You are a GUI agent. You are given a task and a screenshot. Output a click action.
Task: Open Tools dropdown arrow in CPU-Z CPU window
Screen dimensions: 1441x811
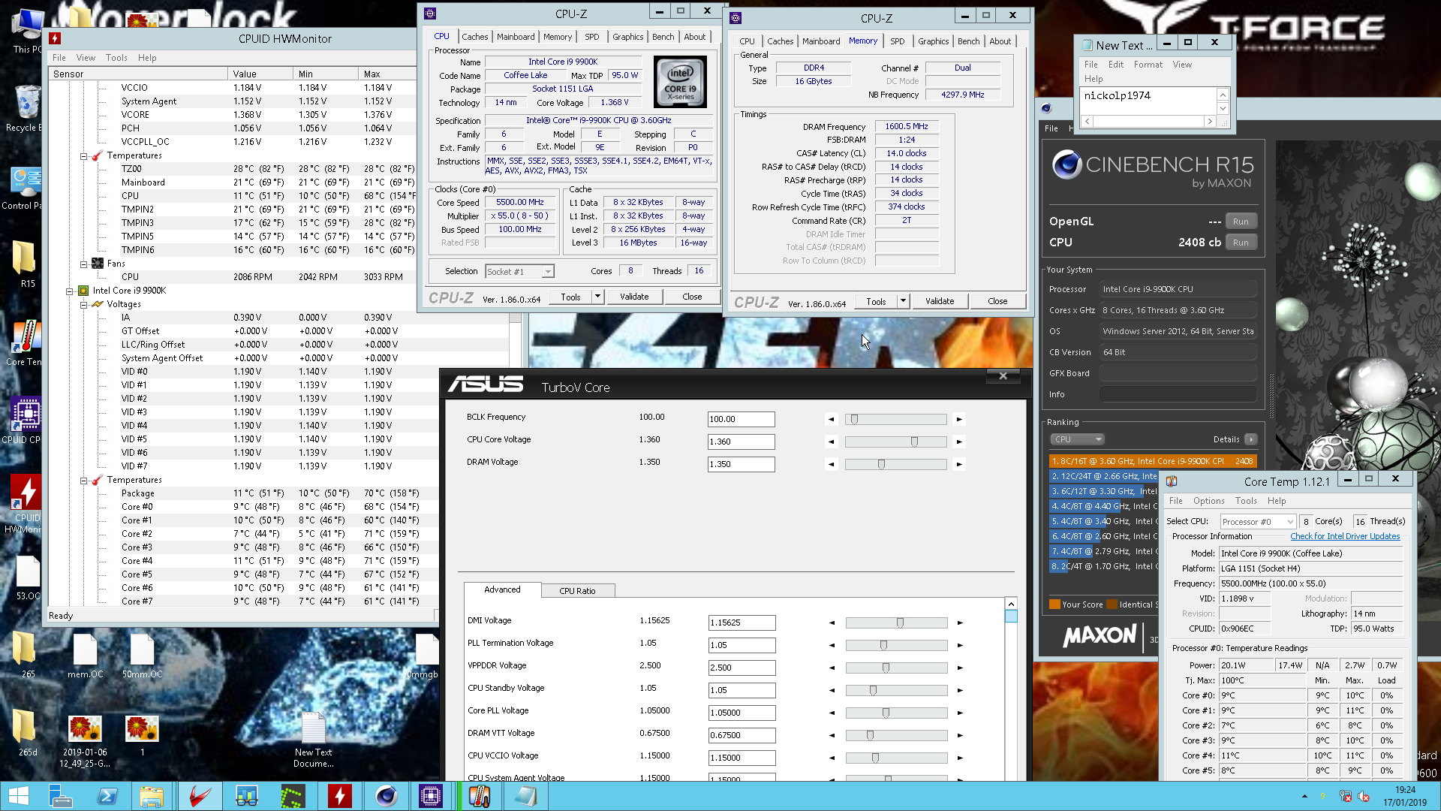(597, 297)
